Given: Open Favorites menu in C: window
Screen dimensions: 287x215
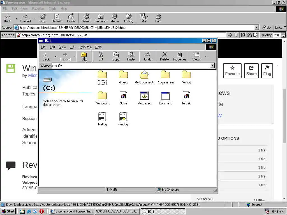Looking at the screenshot, I should pyautogui.click(x=85, y=47).
